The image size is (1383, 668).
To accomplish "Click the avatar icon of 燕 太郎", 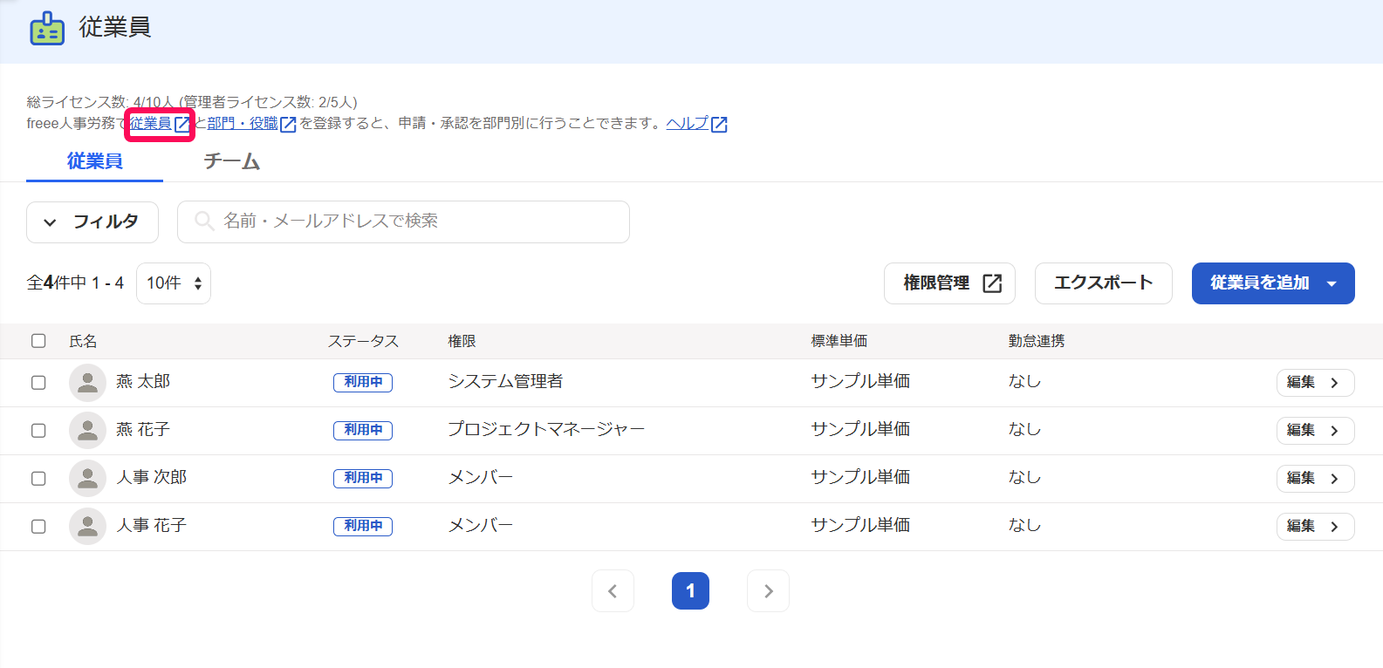I will click(x=87, y=383).
